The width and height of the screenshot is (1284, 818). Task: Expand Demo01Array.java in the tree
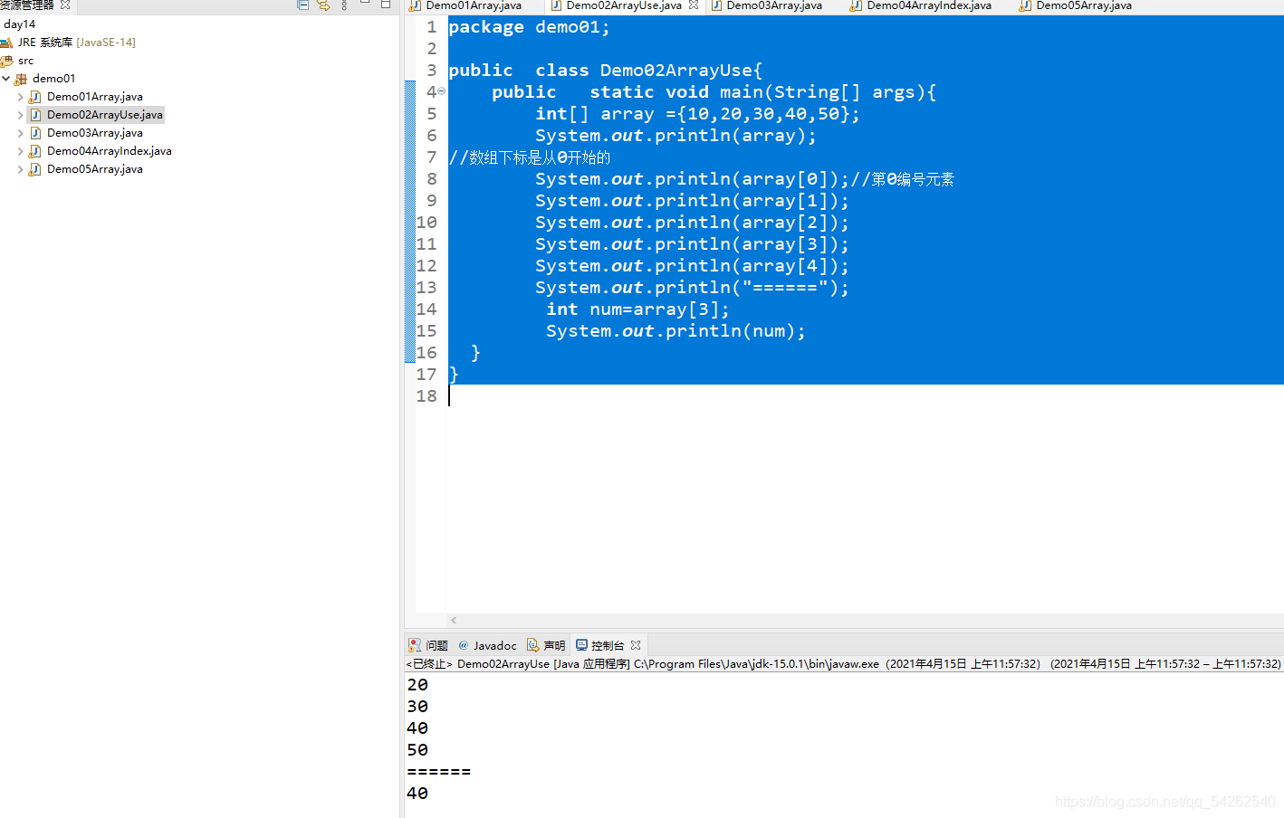[x=21, y=97]
